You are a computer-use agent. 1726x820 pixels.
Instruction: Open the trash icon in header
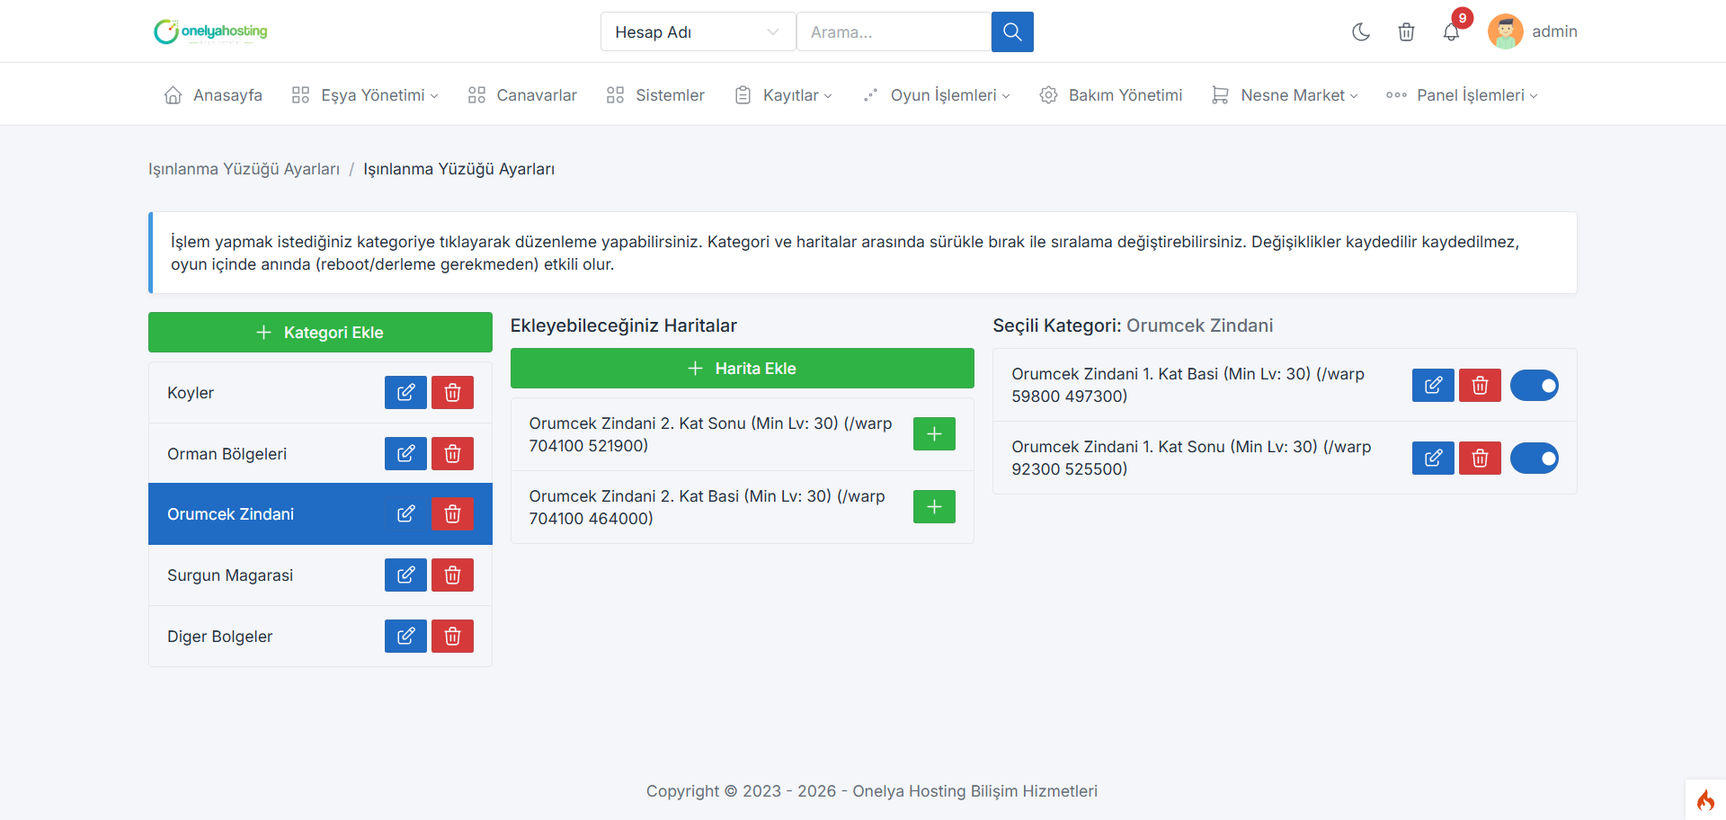click(1406, 31)
